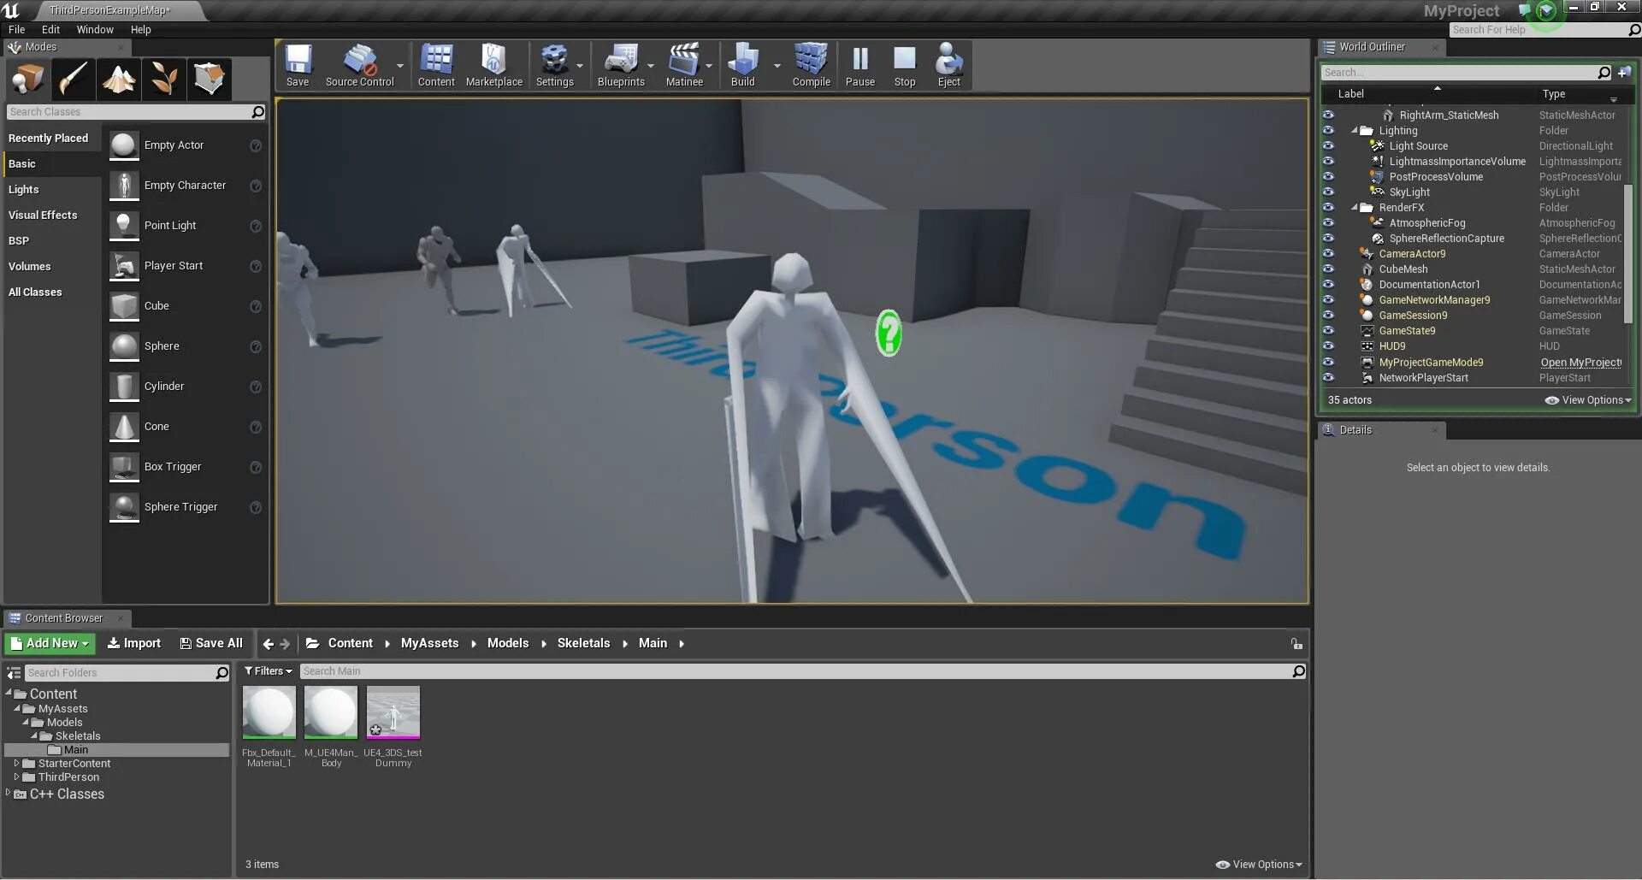Open Content Browser View Options
The width and height of the screenshot is (1642, 880).
[x=1259, y=865]
